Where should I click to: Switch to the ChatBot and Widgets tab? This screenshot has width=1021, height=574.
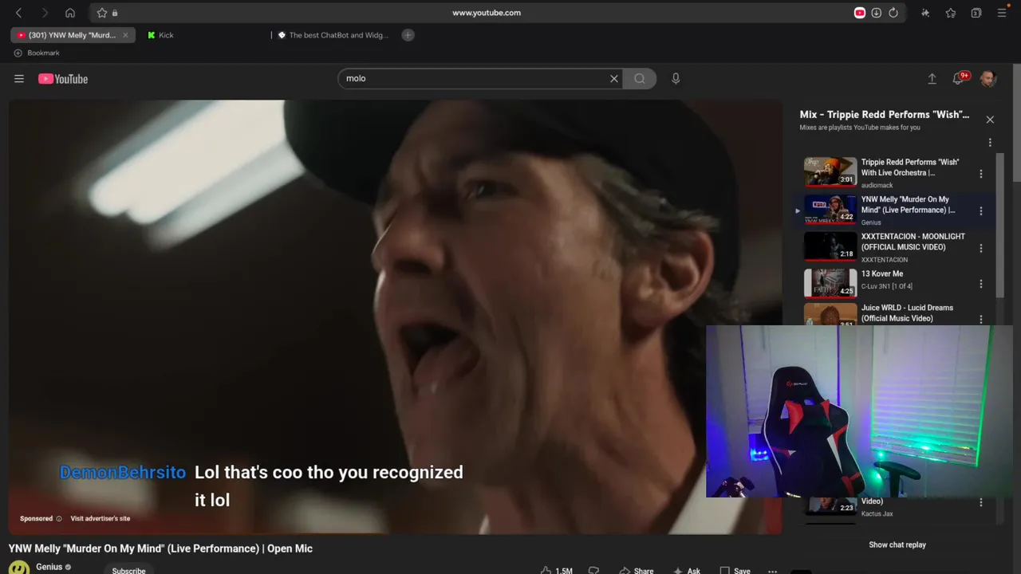coord(338,35)
